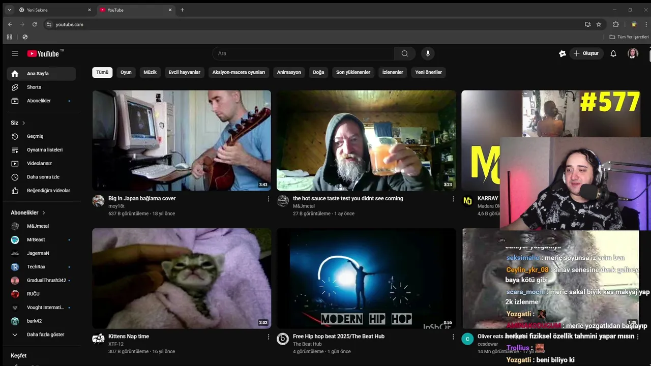Open browser extensions puzzle icon
The height and width of the screenshot is (366, 651).
616,24
